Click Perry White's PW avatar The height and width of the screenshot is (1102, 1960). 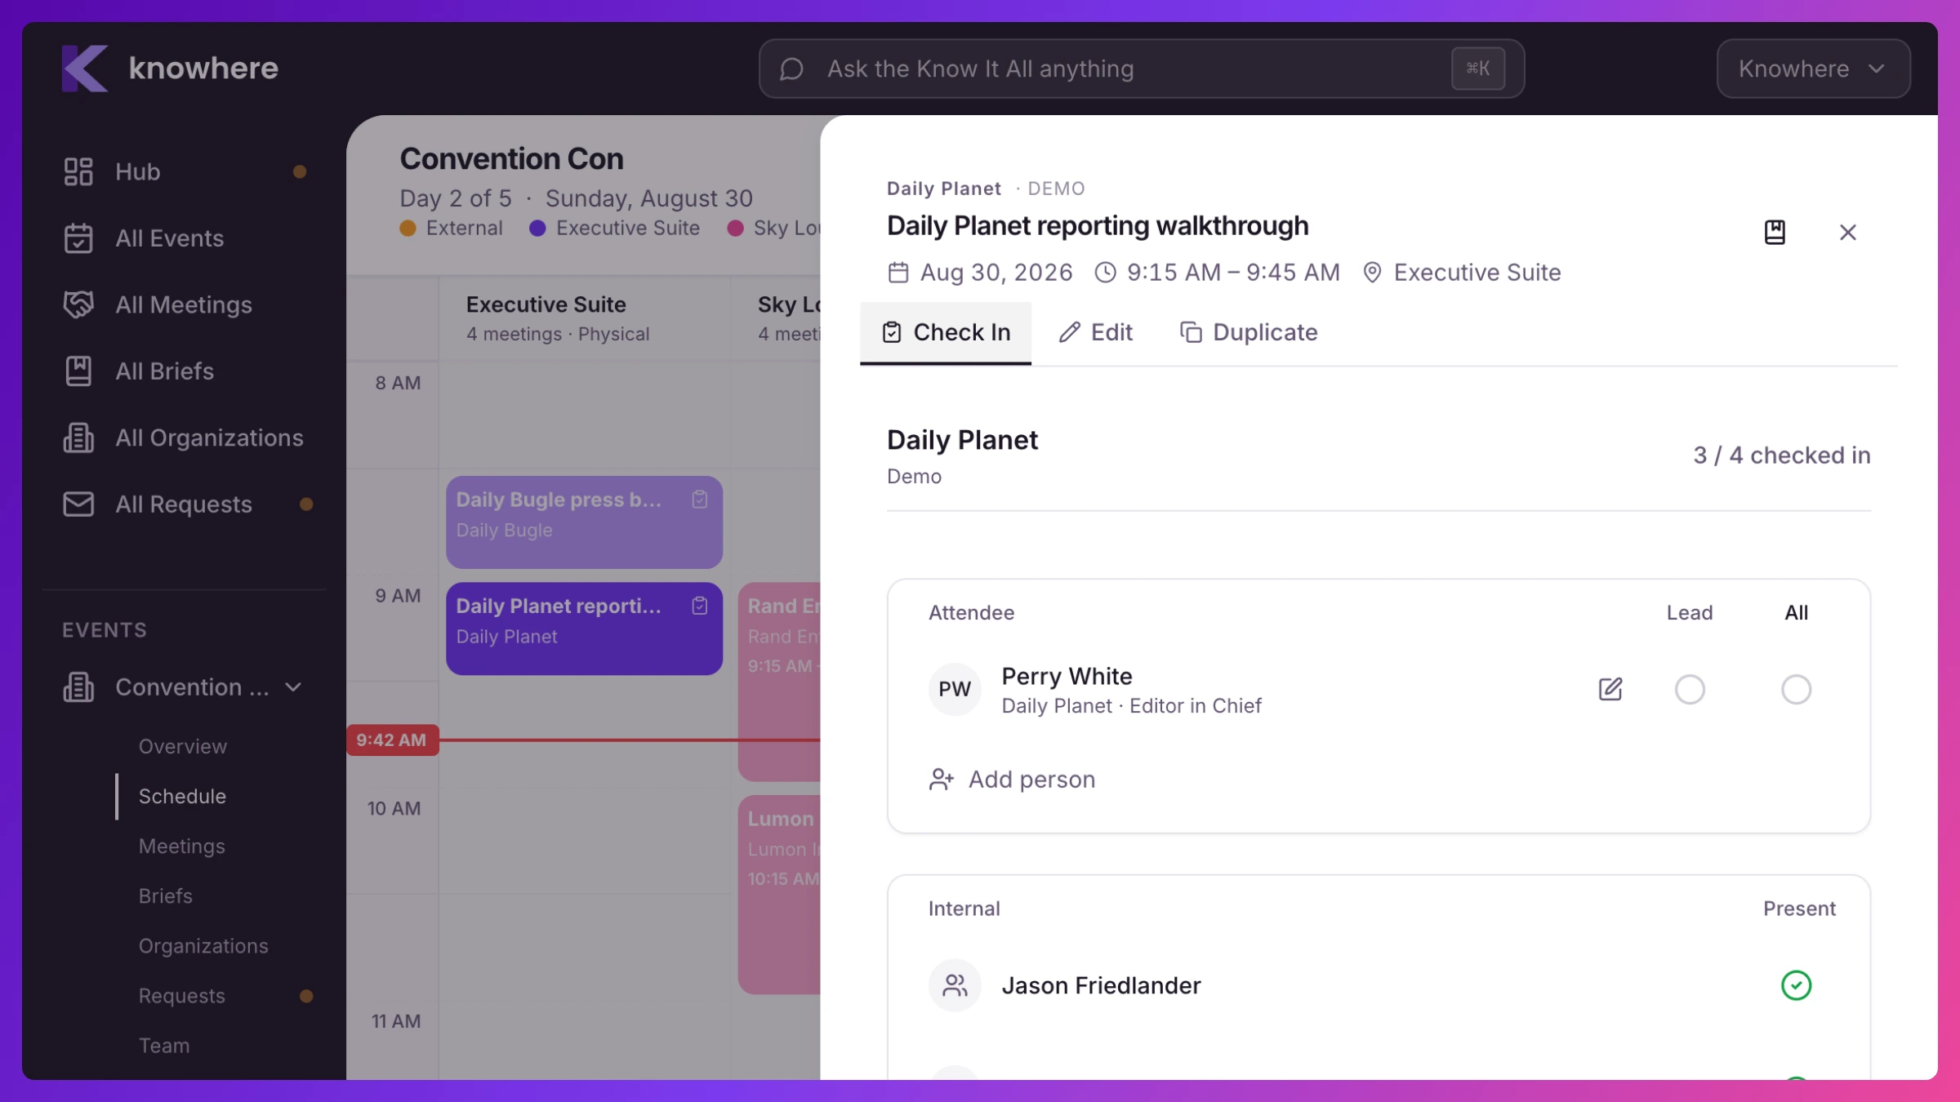[955, 690]
